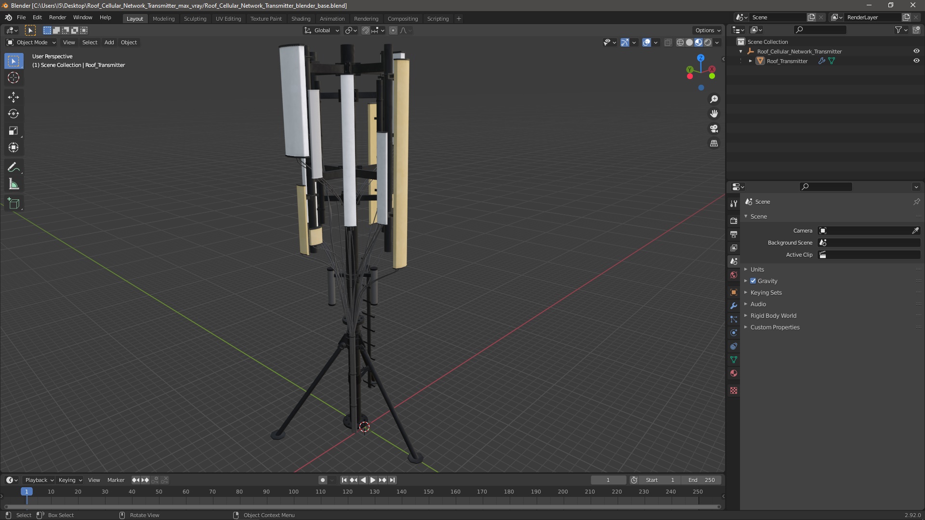Viewport: 925px width, 520px height.
Task: Hide Roof_Transmitter with its eye icon
Action: point(916,61)
